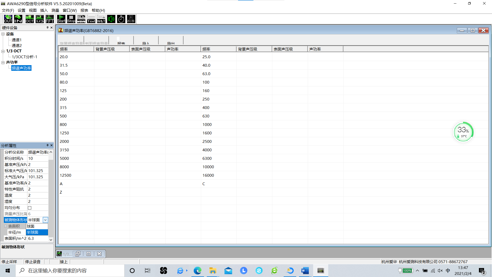Open the 被测物体形状 dropdown arrow
This screenshot has height=277, width=492.
[x=45, y=220]
